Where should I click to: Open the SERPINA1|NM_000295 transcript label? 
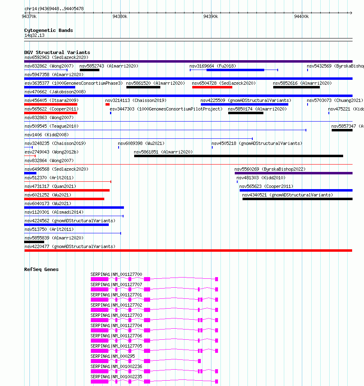(112, 357)
